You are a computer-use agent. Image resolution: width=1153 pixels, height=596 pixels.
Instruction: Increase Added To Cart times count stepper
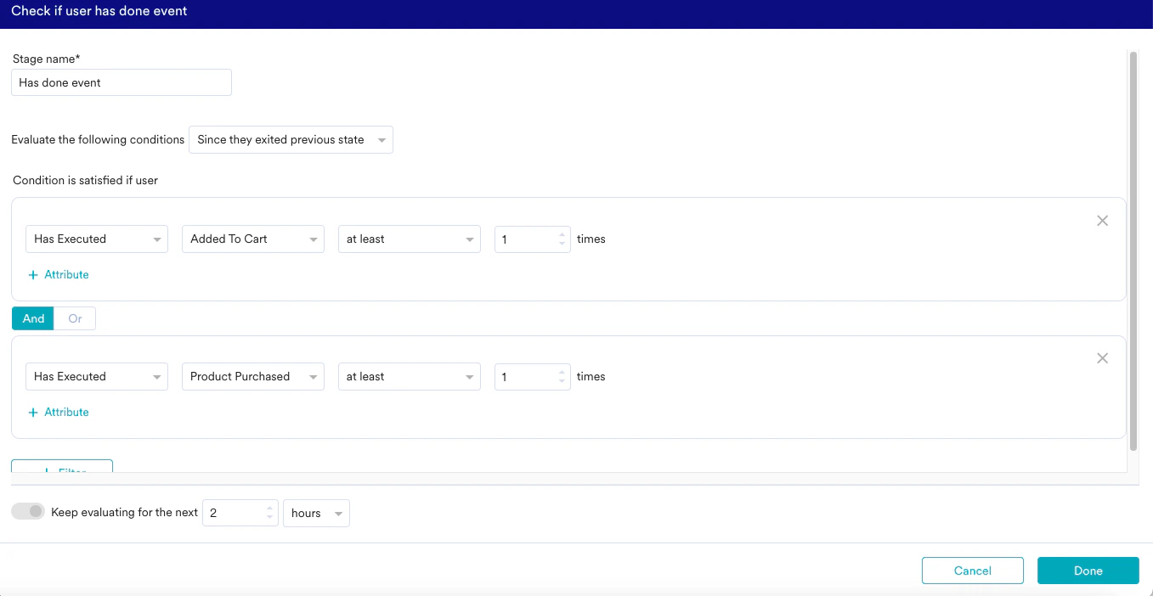click(x=562, y=234)
